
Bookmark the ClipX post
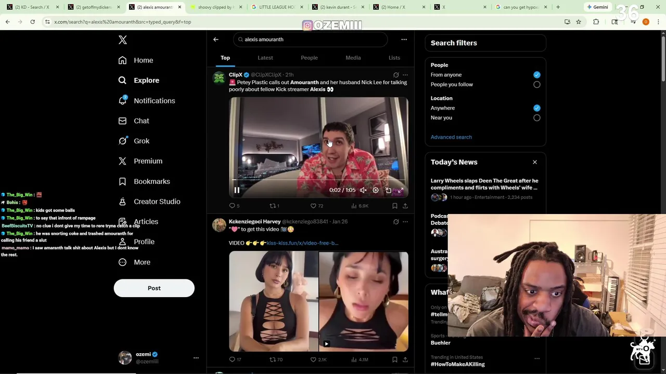[395, 206]
